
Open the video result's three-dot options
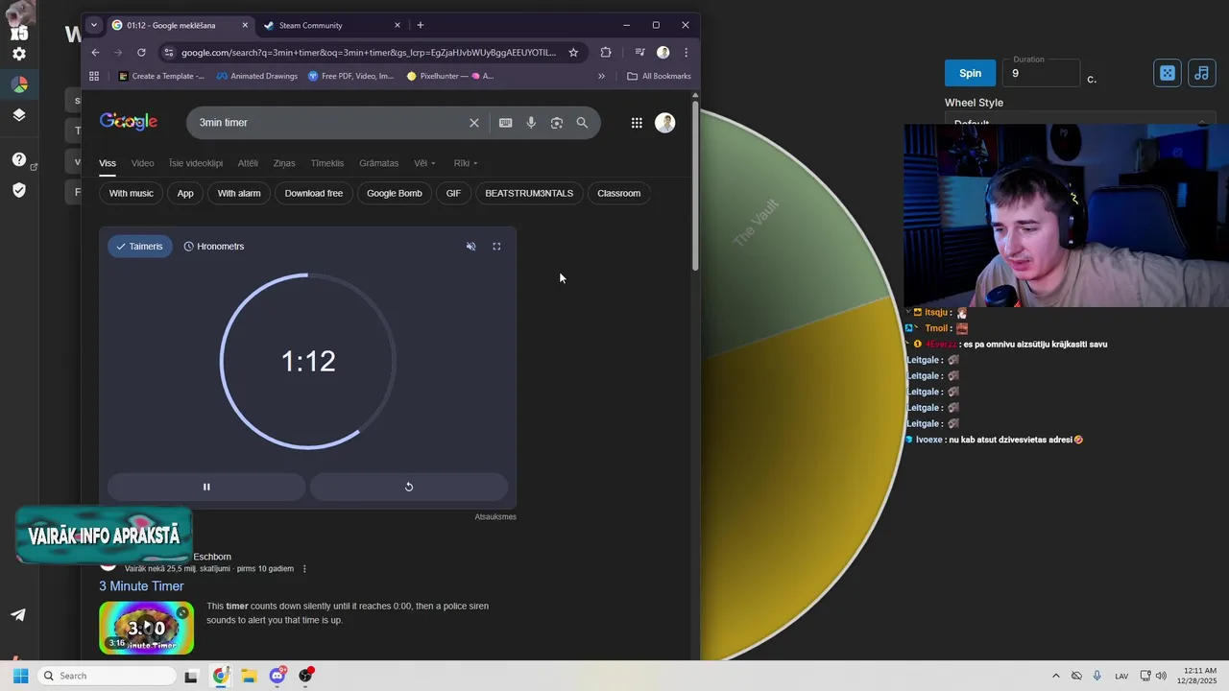[x=305, y=569]
